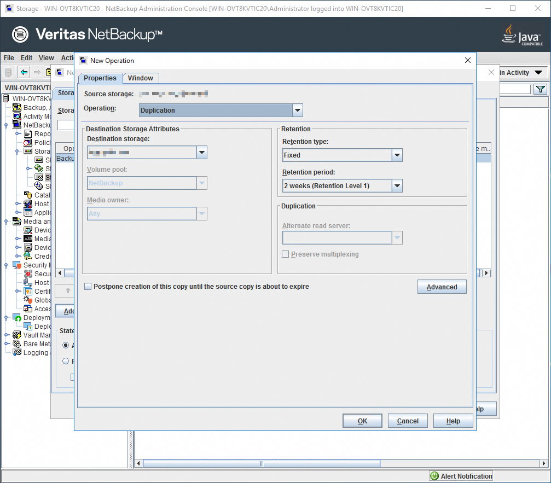Enable Postpone creation of this copy checkbox

tap(88, 287)
